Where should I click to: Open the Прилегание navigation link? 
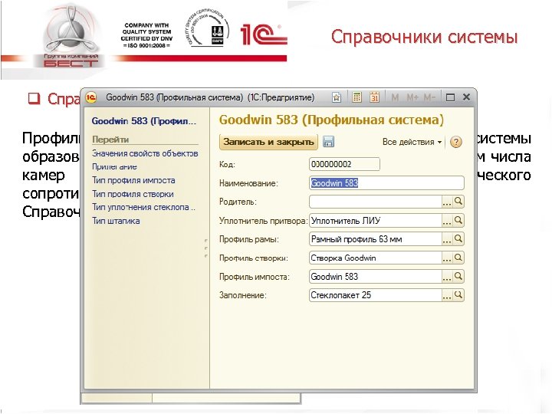click(114, 167)
